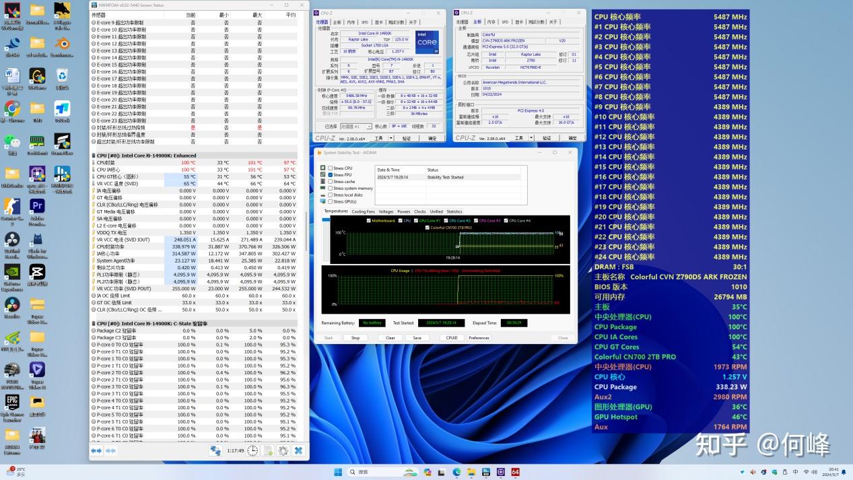Click the CPUID button in AIDA64
Image resolution: width=853 pixels, height=480 pixels.
452,338
